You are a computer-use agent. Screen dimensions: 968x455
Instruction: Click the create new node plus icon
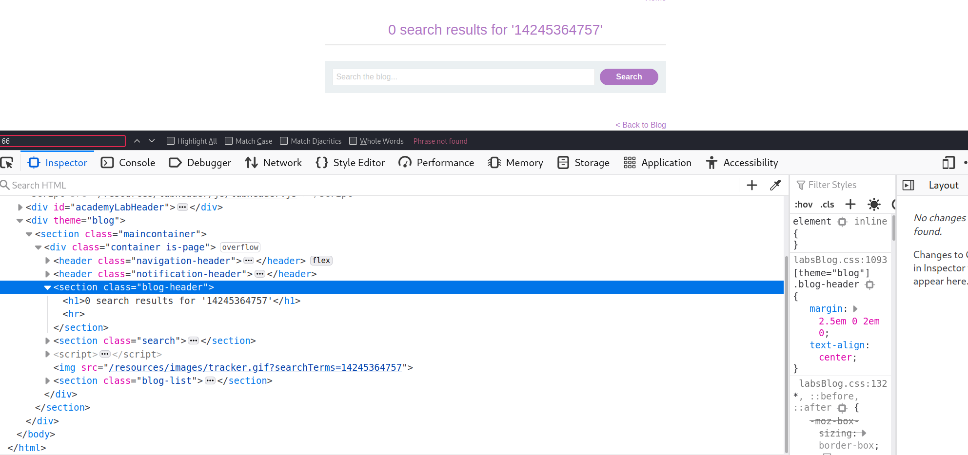pos(751,185)
